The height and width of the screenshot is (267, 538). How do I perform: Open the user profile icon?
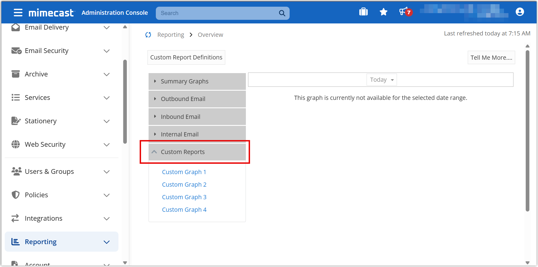tap(520, 12)
